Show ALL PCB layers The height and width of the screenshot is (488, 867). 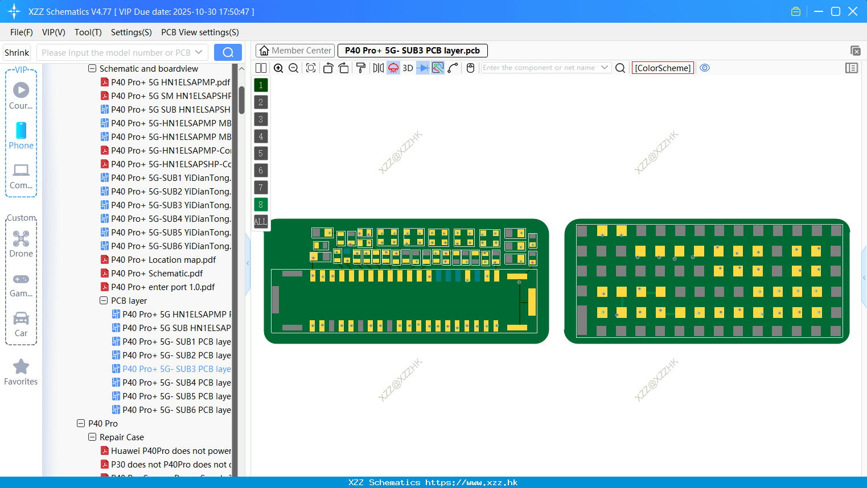[261, 222]
